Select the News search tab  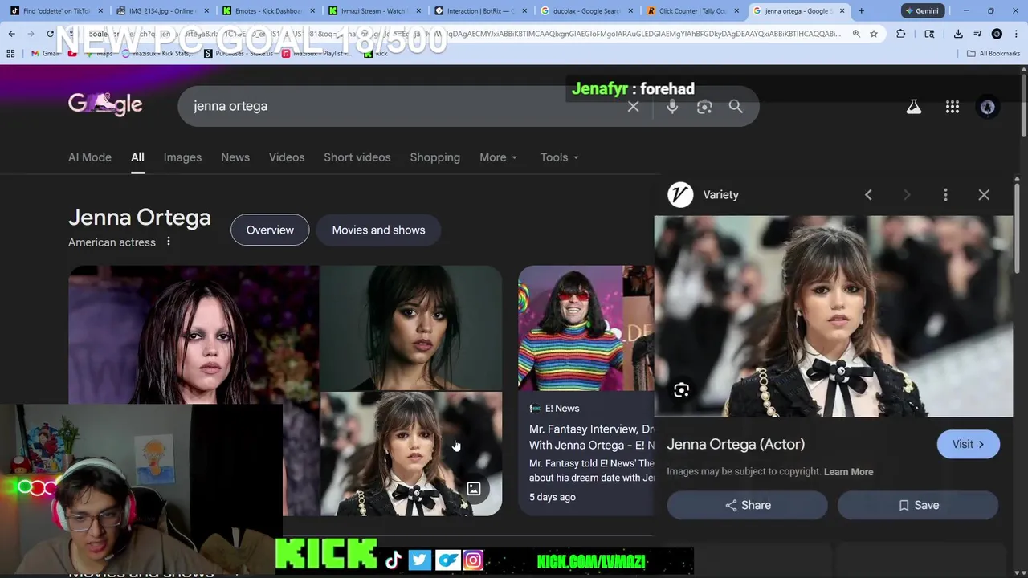tap(235, 157)
